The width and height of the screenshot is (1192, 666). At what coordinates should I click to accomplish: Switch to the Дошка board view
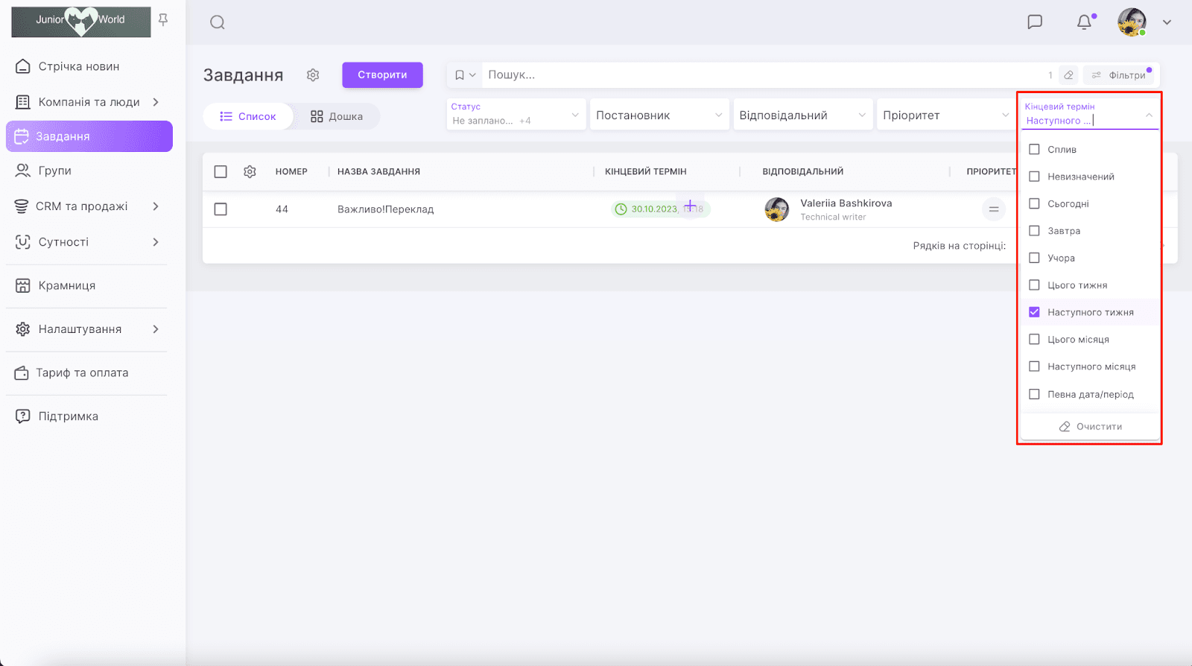coord(337,117)
